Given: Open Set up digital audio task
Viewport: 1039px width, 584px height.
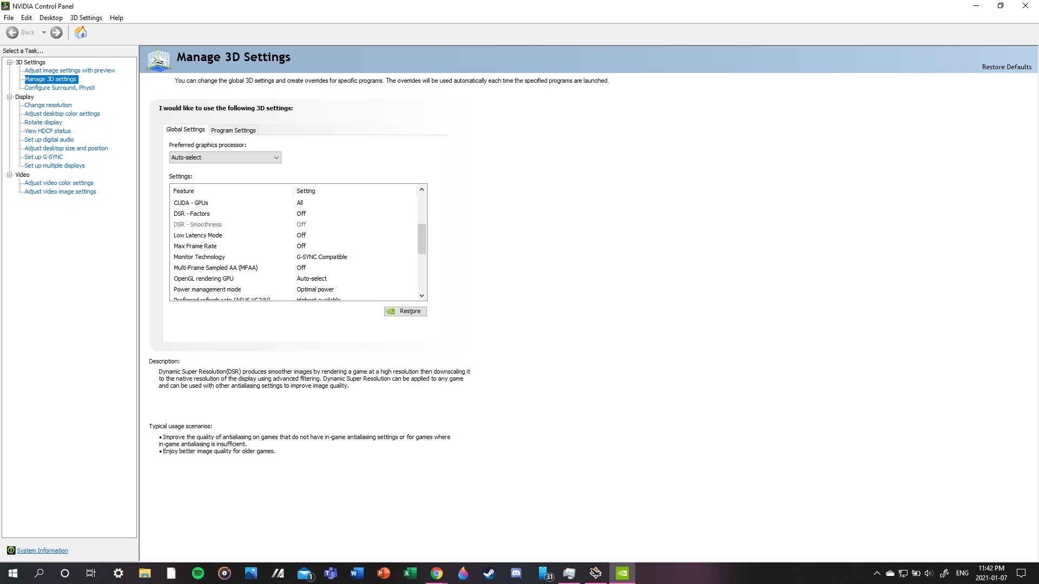Looking at the screenshot, I should pyautogui.click(x=49, y=140).
